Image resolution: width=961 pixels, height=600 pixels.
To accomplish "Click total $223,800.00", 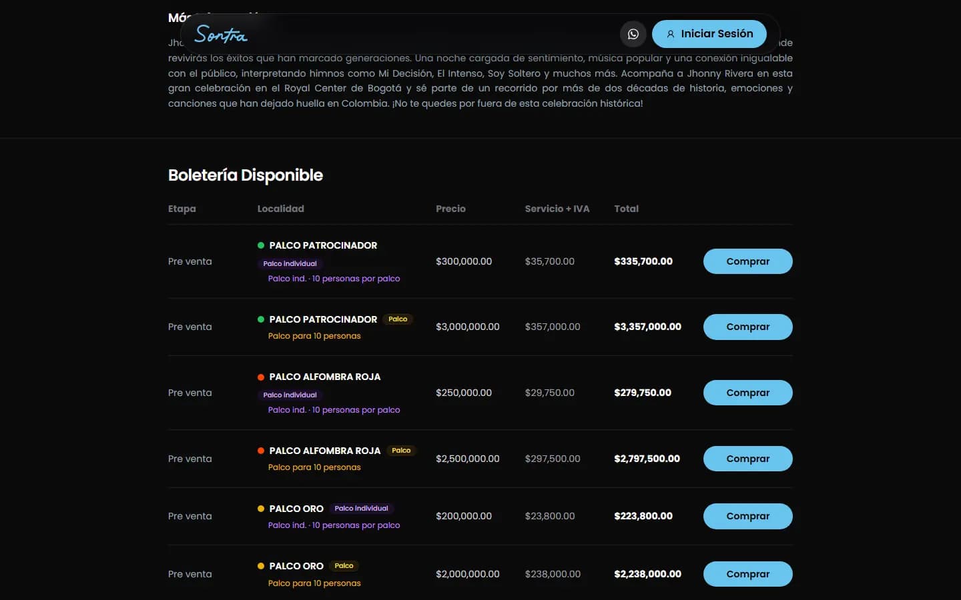I will (x=643, y=516).
